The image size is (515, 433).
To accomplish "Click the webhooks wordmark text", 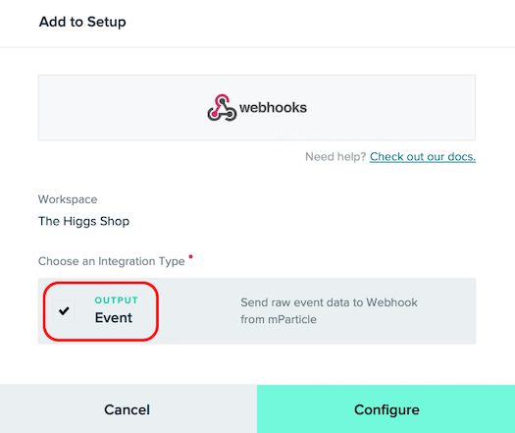I will click(x=273, y=107).
